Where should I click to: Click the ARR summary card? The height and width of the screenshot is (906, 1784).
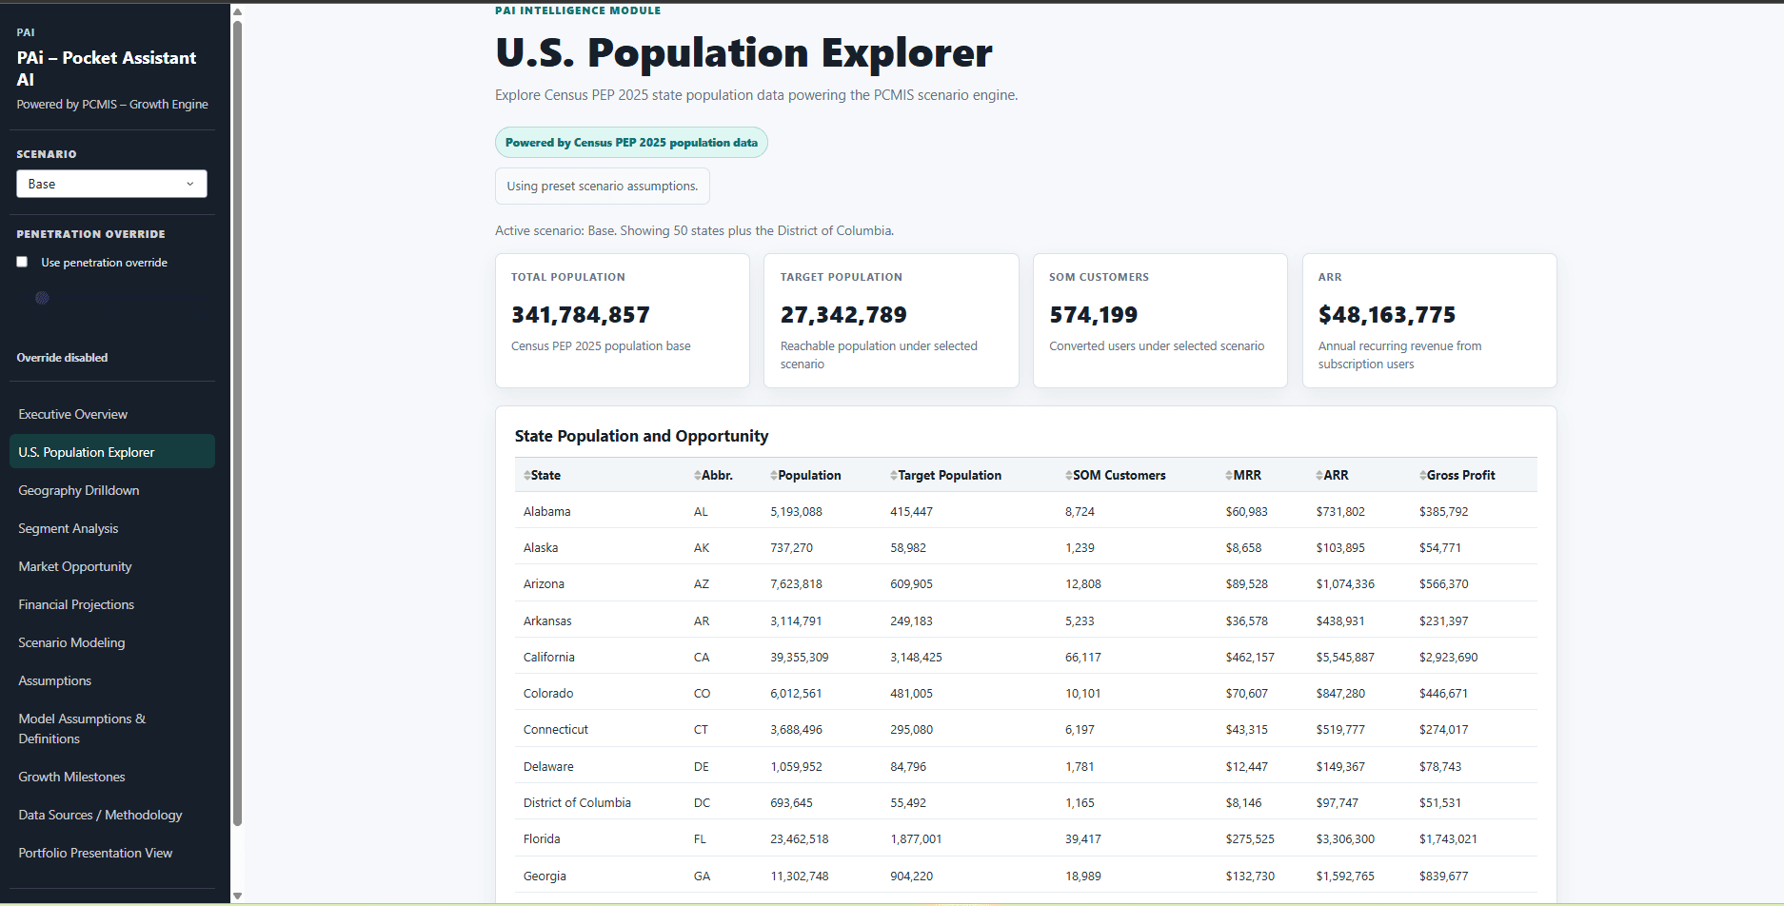[x=1429, y=321]
